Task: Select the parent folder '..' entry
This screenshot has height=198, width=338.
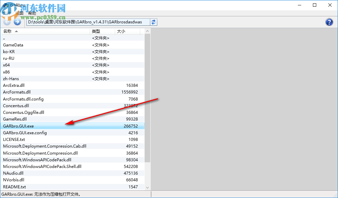Action: tap(72, 38)
